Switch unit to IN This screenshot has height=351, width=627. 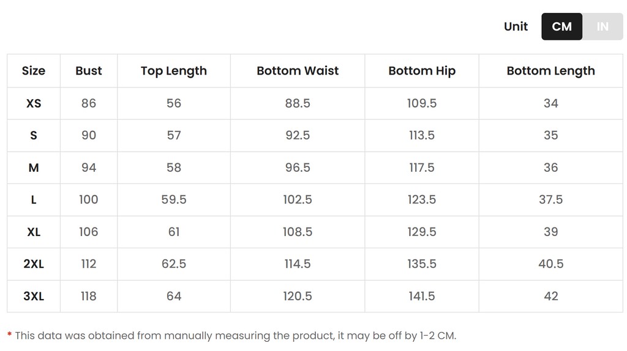(603, 26)
